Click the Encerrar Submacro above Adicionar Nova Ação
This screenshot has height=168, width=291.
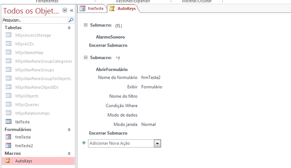tap(108, 133)
